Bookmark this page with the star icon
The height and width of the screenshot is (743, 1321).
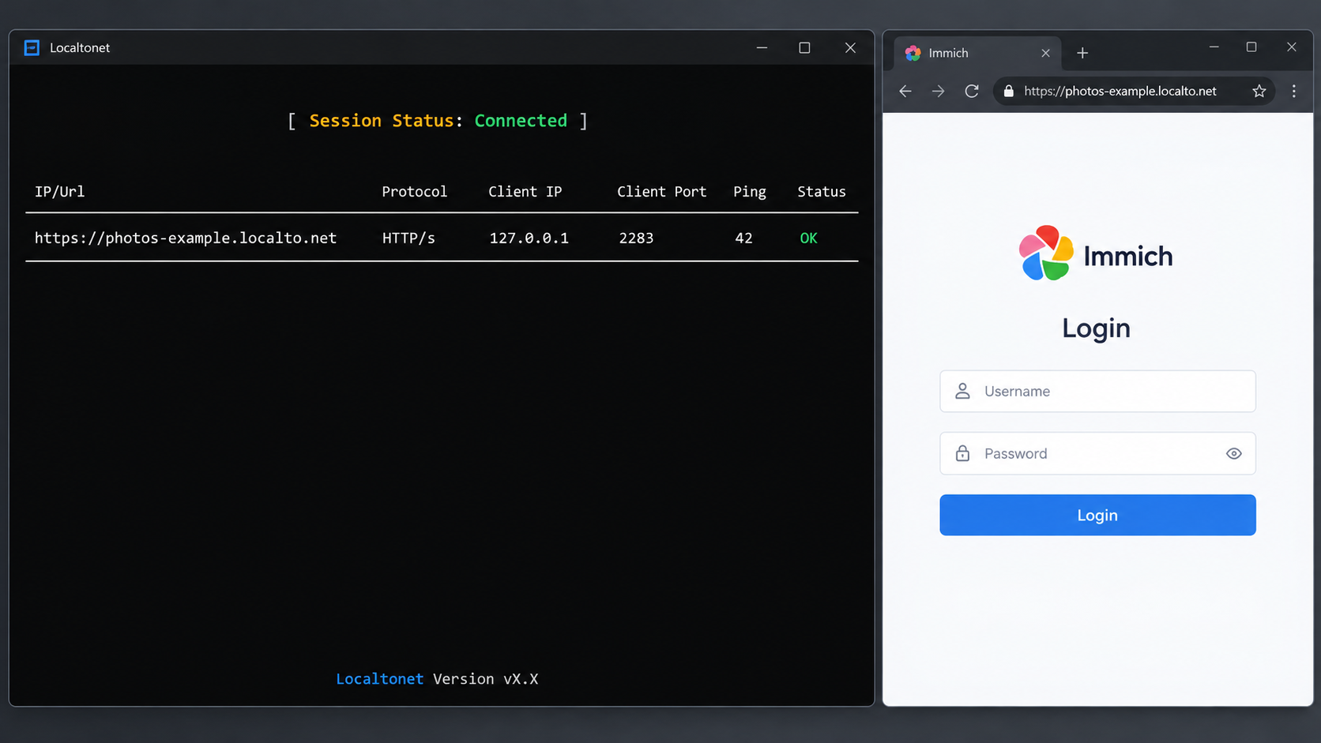(1259, 92)
